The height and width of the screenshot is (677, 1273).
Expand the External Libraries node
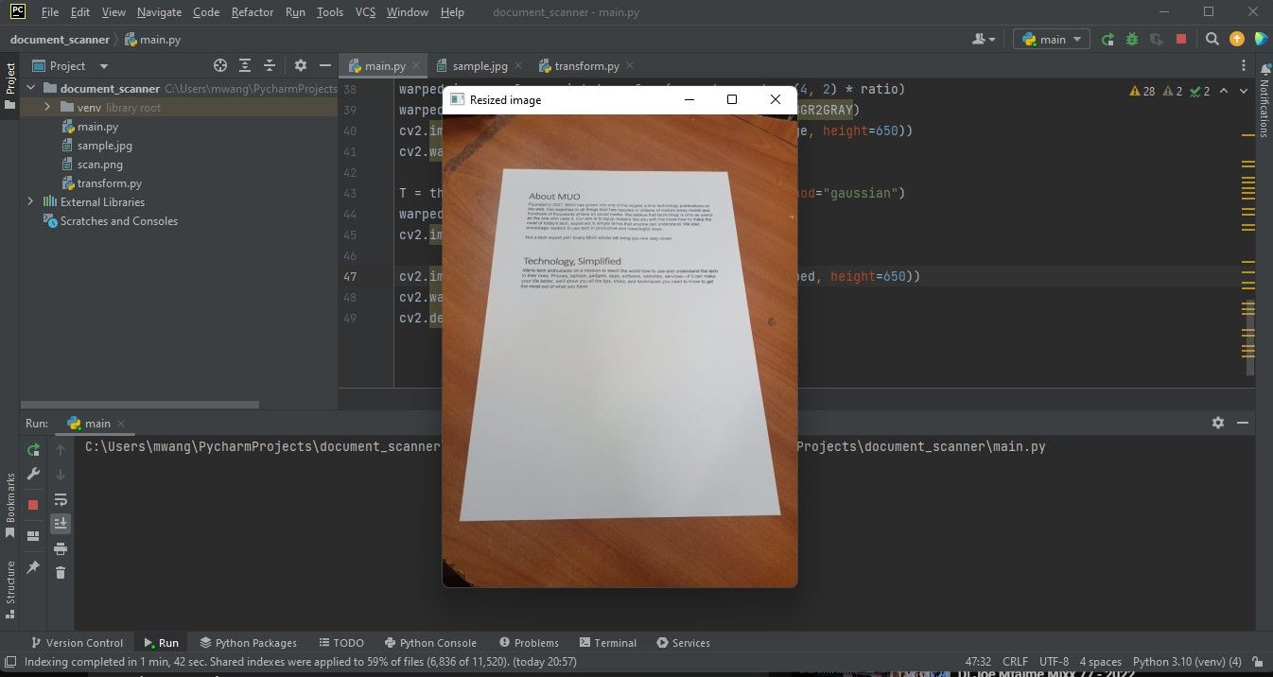[30, 202]
